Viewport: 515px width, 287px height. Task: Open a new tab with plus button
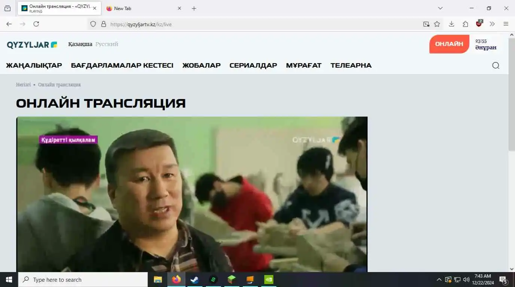(x=194, y=8)
